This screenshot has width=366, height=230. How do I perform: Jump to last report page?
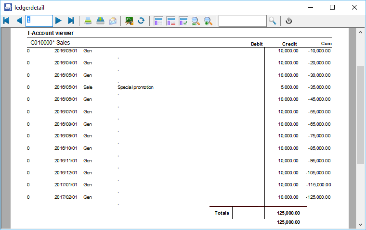pos(71,21)
